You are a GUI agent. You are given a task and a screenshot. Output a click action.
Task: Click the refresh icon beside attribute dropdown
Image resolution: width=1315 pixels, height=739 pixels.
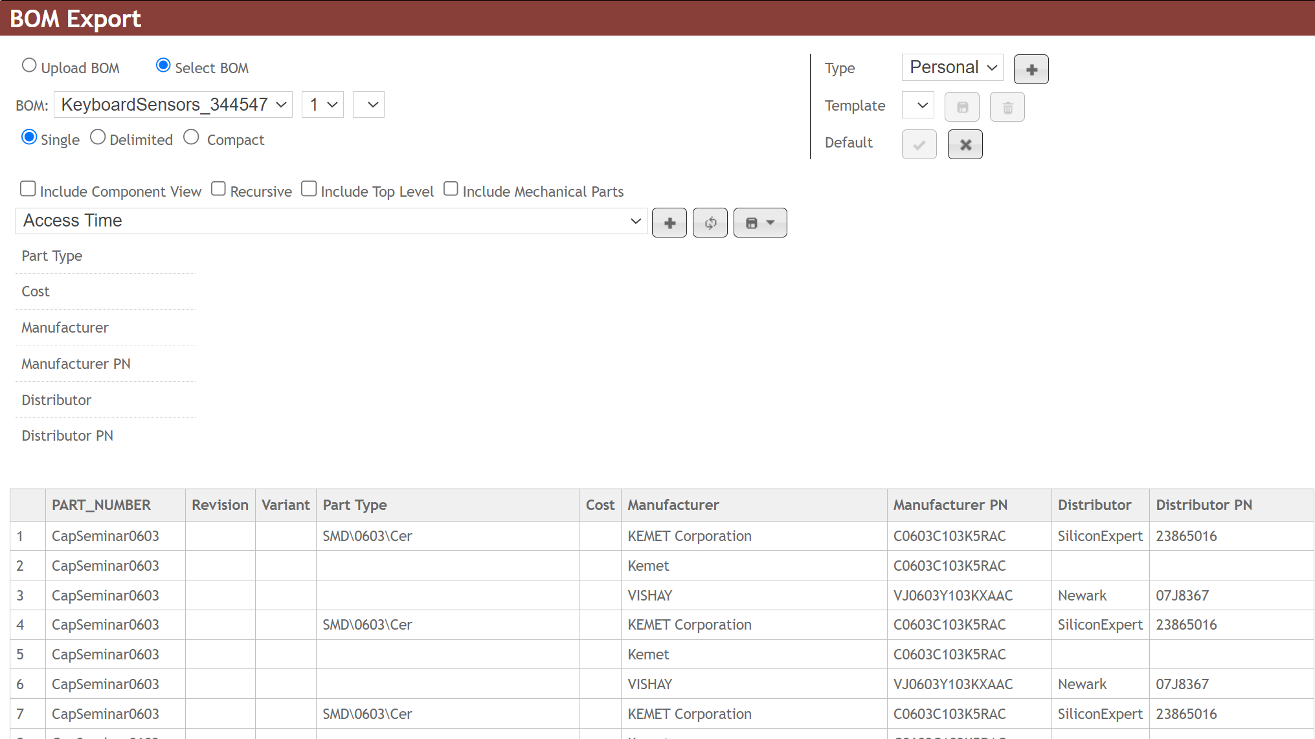click(x=710, y=223)
